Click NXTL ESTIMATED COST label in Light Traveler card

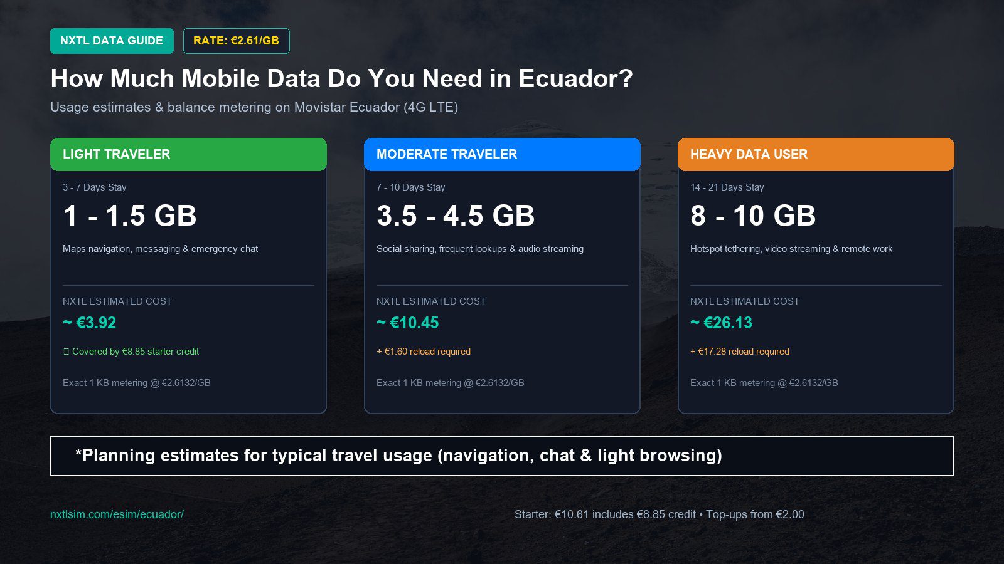(117, 301)
